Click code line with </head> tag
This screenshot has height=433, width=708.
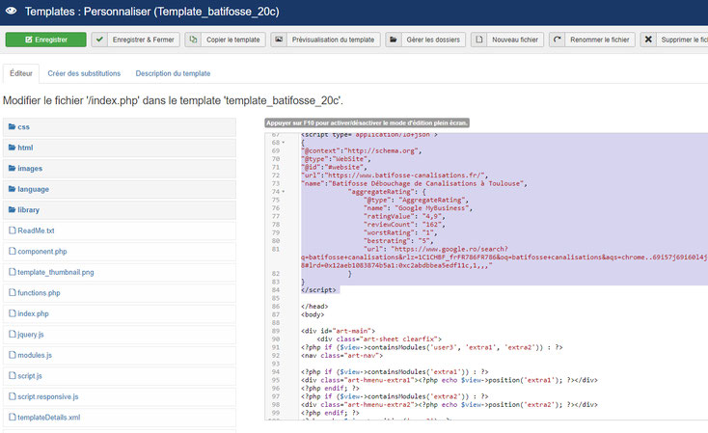click(x=314, y=307)
